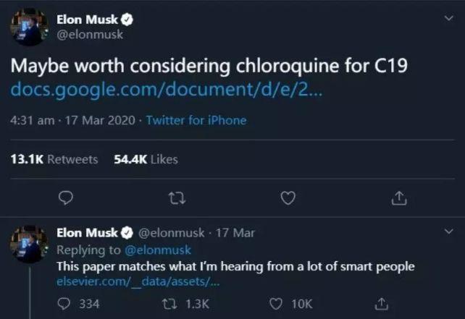The image size is (465, 319).
Task: Reply to the chloroquine tweet
Action: (65, 198)
